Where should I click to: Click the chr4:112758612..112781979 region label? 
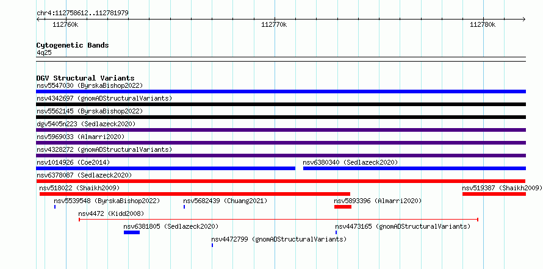tap(82, 13)
